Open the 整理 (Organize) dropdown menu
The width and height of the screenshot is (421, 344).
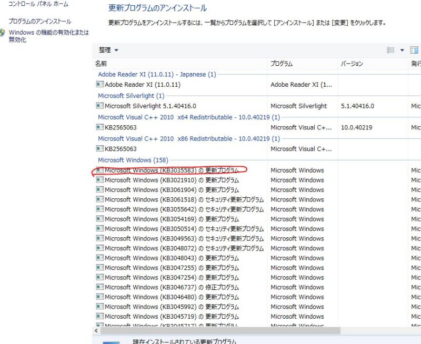point(108,50)
